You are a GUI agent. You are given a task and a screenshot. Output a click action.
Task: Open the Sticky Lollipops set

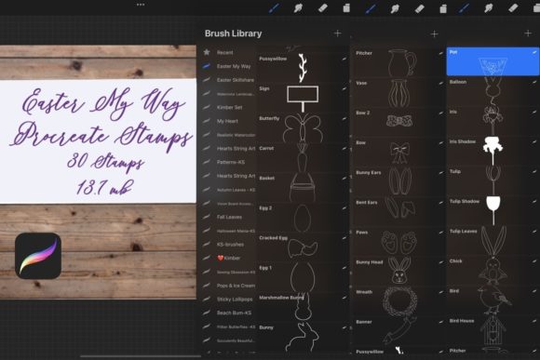pyautogui.click(x=235, y=300)
